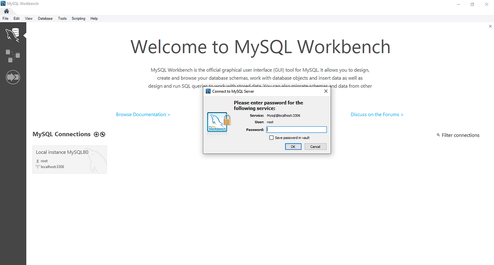Open connection settings via the wrench icon
The height and width of the screenshot is (265, 494).
click(102, 134)
